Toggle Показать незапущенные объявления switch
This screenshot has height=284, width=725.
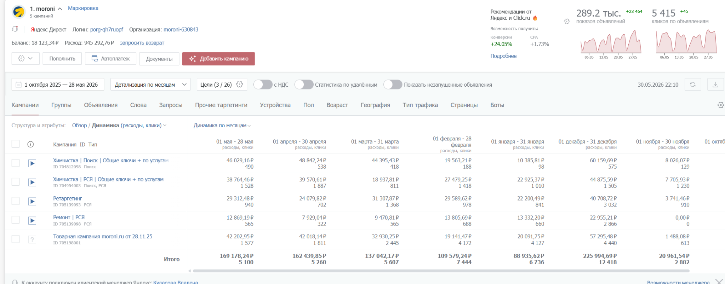coord(393,85)
